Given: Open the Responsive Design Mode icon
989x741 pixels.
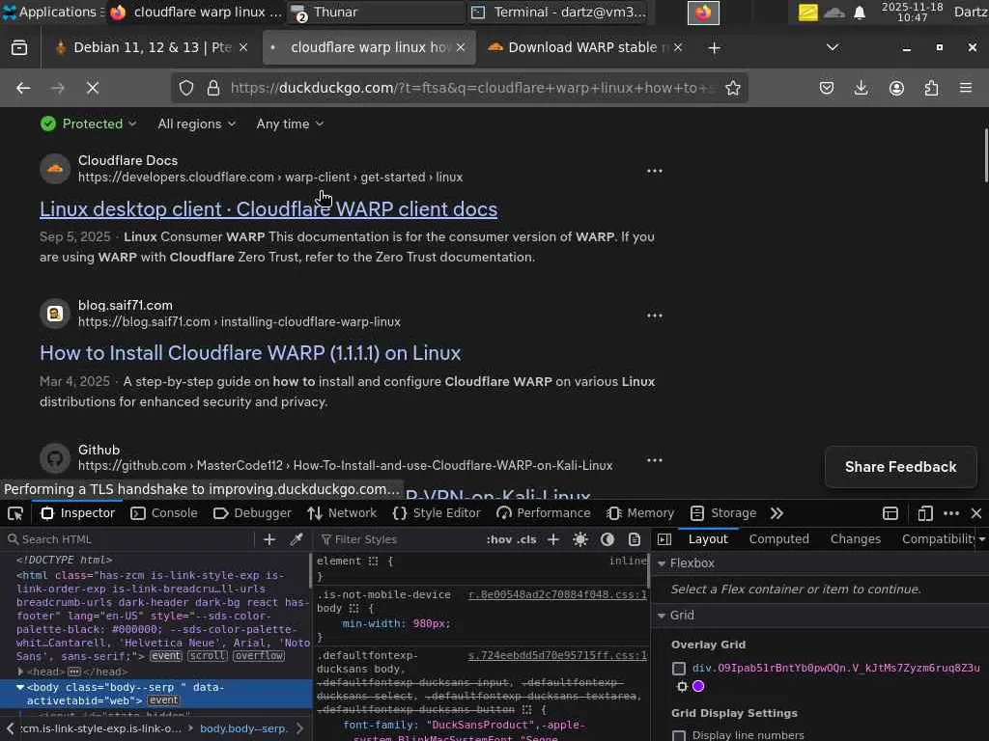Looking at the screenshot, I should tap(924, 513).
